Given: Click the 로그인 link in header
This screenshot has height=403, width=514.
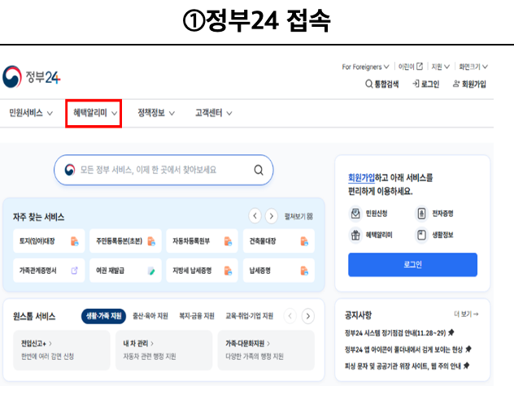Looking at the screenshot, I should point(425,84).
